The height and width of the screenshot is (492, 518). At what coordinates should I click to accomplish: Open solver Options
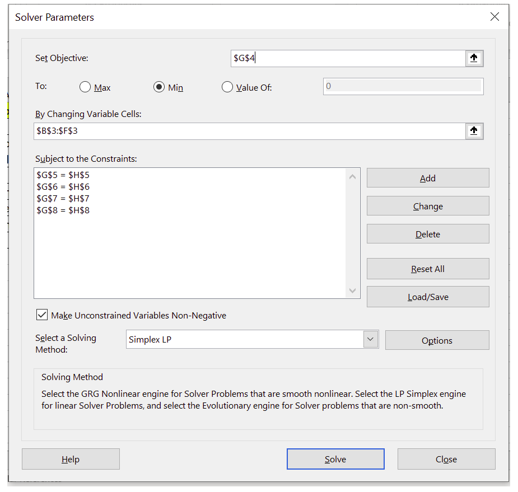pos(437,340)
